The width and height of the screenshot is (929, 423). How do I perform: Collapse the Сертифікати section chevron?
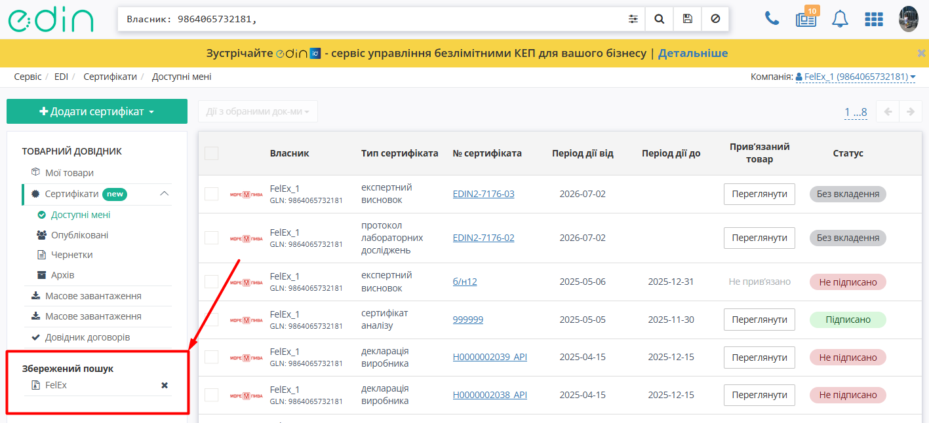[165, 194]
